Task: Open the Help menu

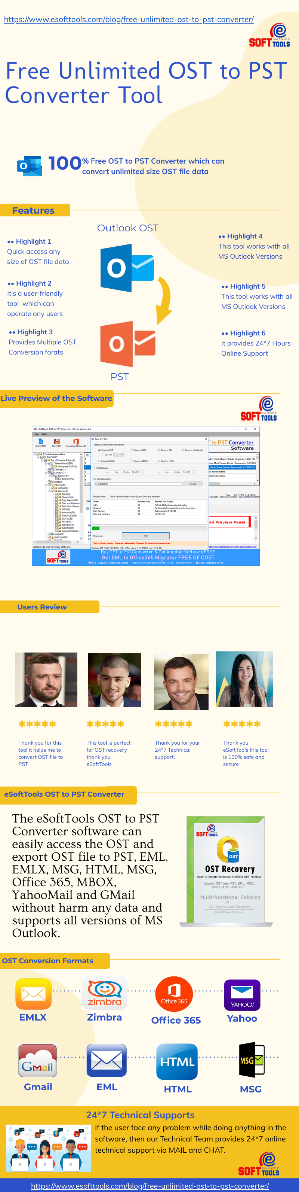Action: point(44,434)
